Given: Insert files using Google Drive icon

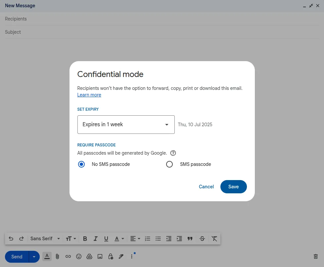Looking at the screenshot, I should tap(89, 256).
